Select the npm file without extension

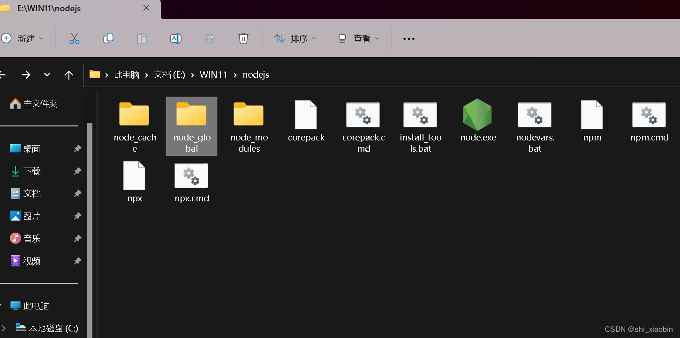592,121
